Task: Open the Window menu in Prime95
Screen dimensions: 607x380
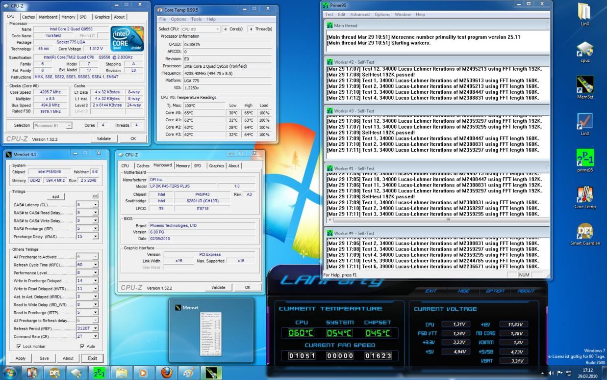Action: (x=403, y=14)
